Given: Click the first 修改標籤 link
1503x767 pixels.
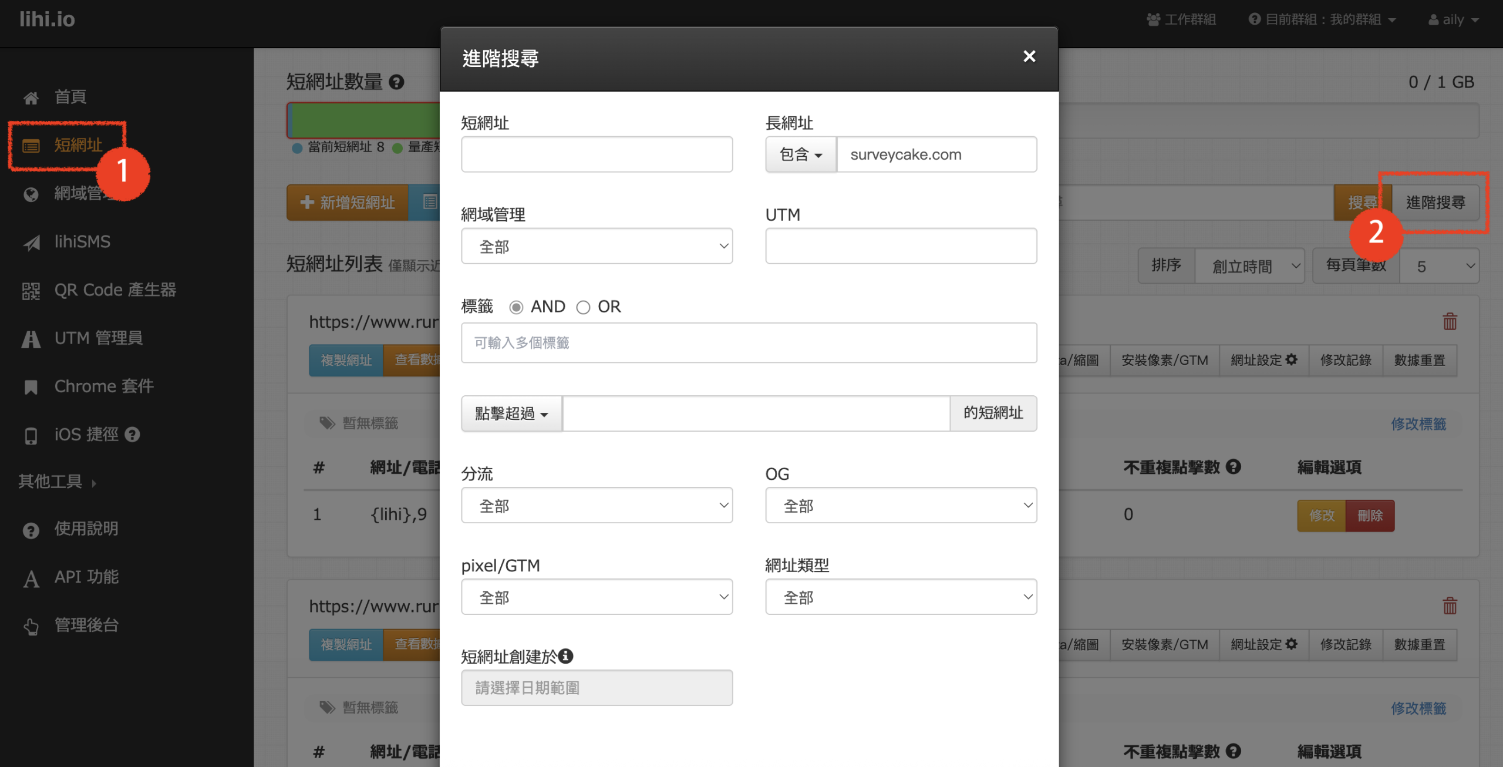Looking at the screenshot, I should tap(1418, 423).
